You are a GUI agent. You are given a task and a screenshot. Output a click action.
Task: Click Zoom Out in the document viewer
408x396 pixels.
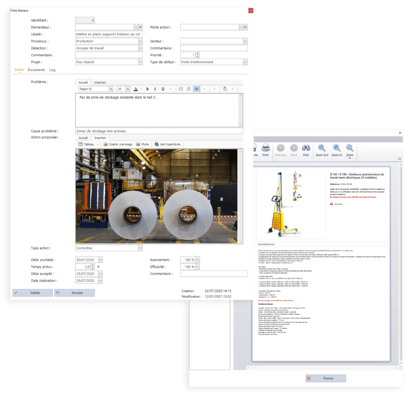[x=322, y=150]
